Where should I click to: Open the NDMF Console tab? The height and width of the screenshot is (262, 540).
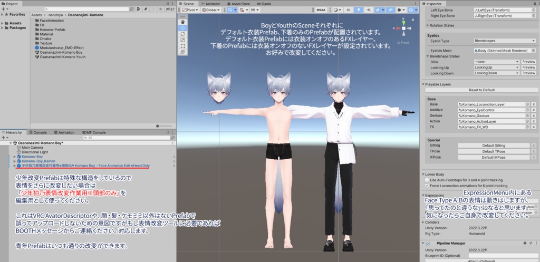(93, 132)
